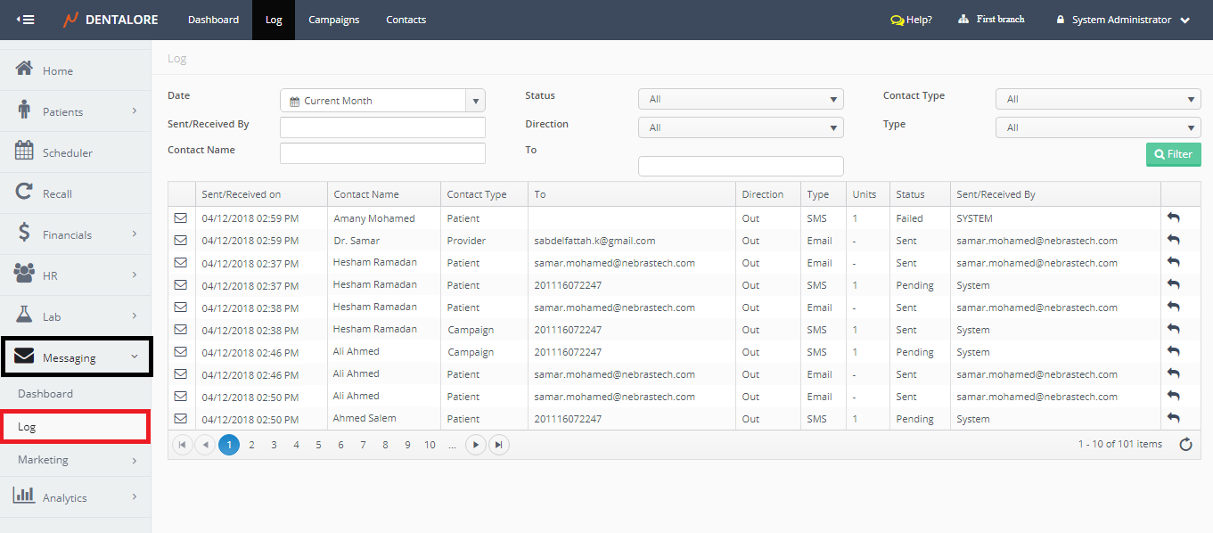This screenshot has width=1213, height=533.
Task: Click the Help speech bubble icon
Action: pyautogui.click(x=897, y=20)
